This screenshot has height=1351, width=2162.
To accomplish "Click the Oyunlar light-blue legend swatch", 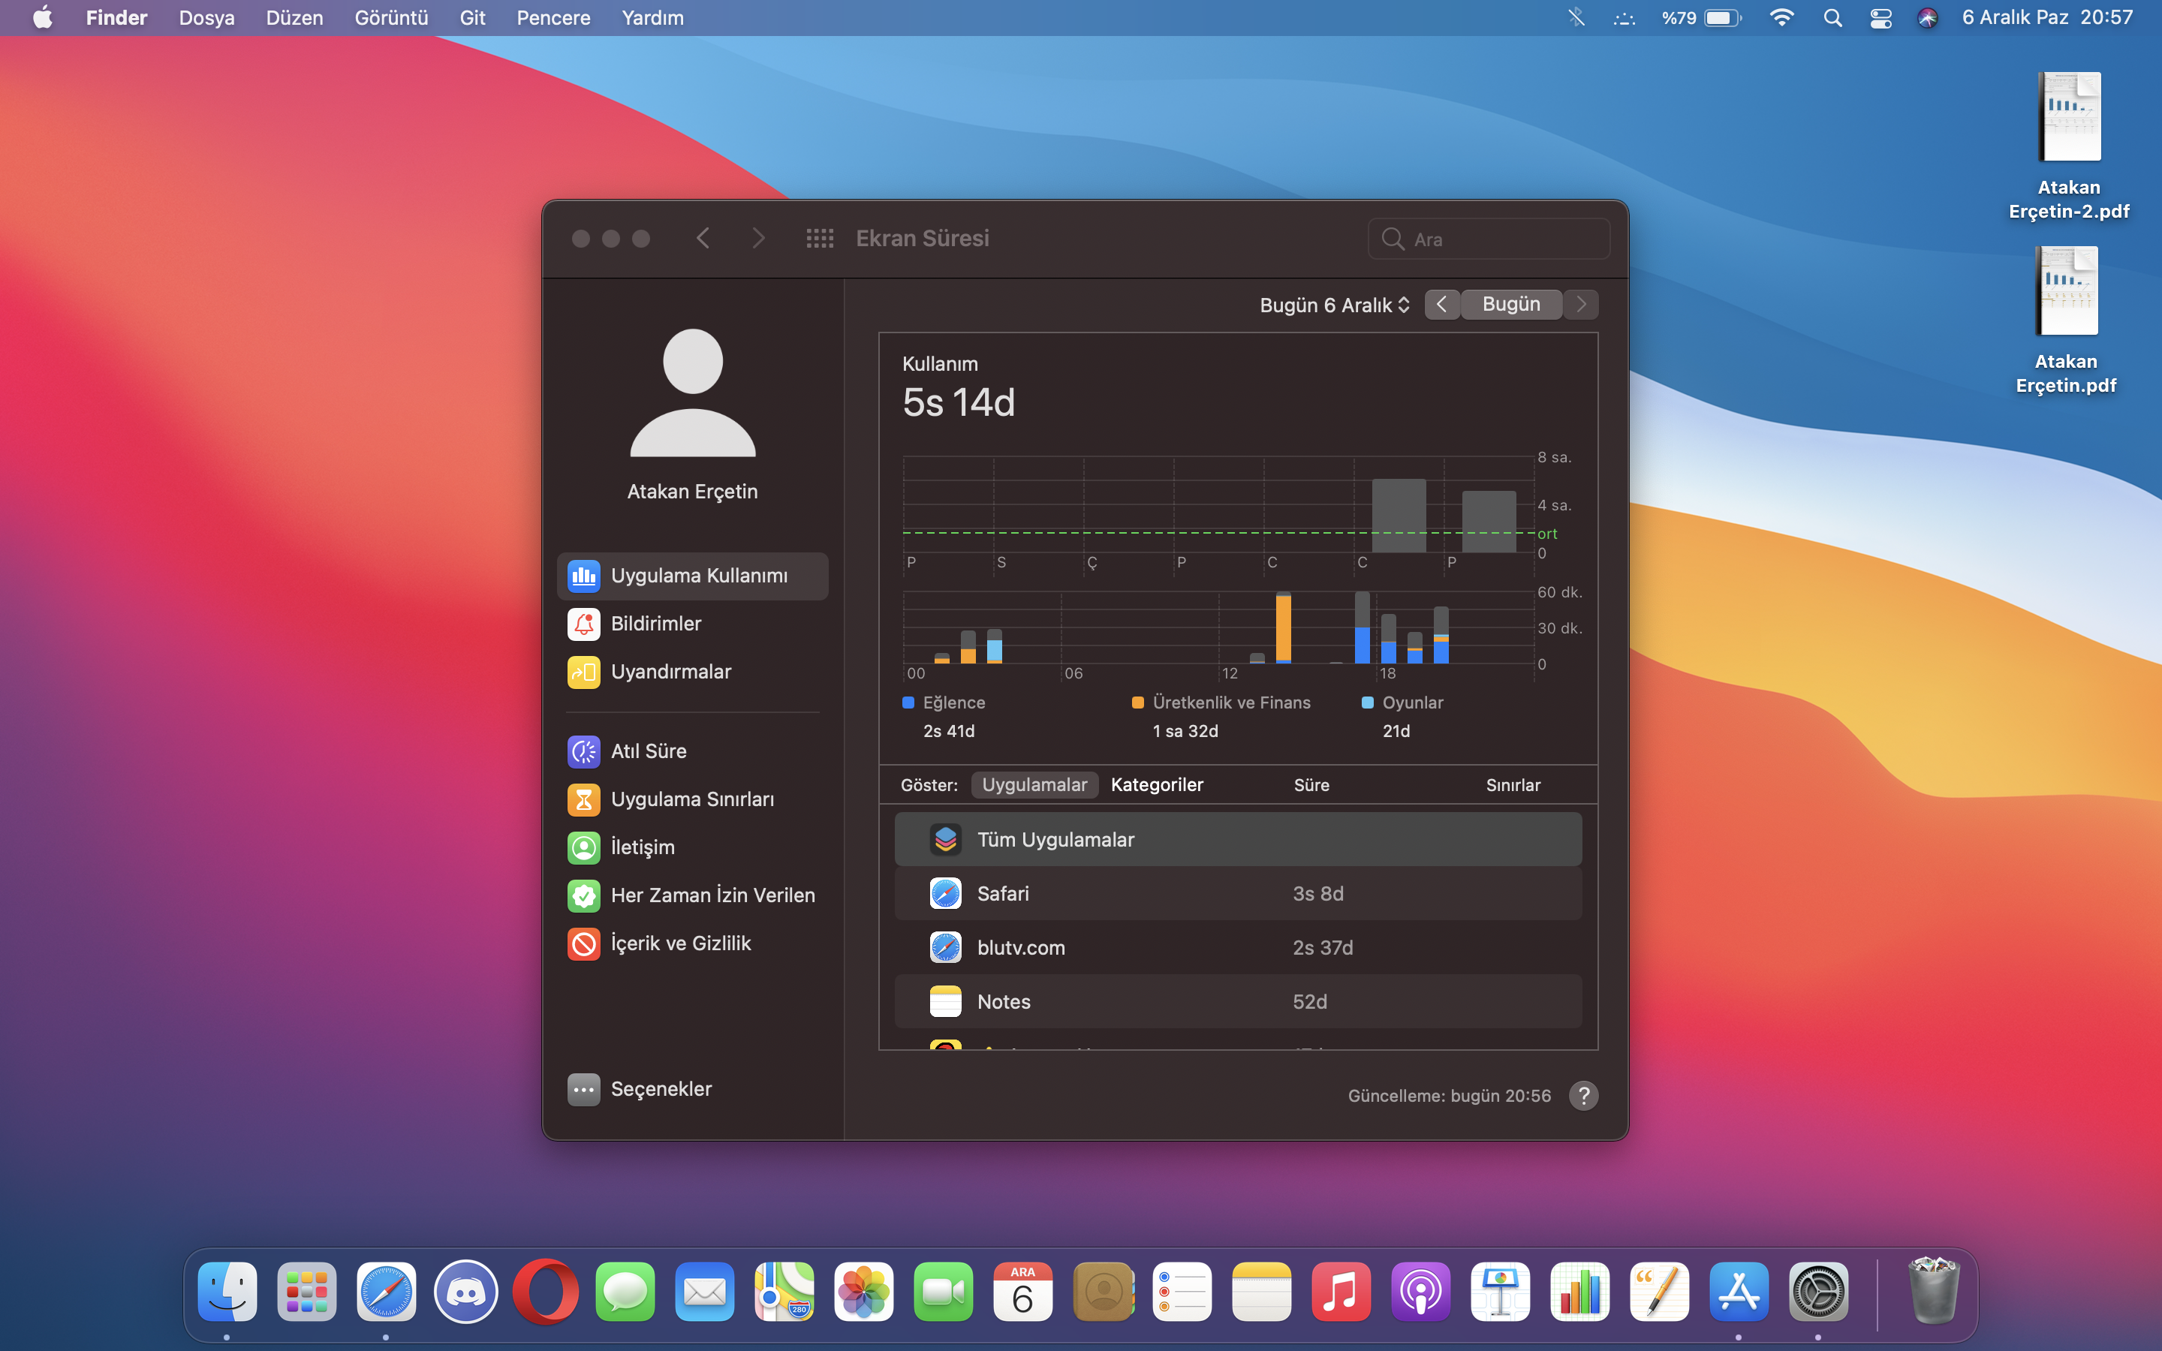I will (x=1367, y=703).
